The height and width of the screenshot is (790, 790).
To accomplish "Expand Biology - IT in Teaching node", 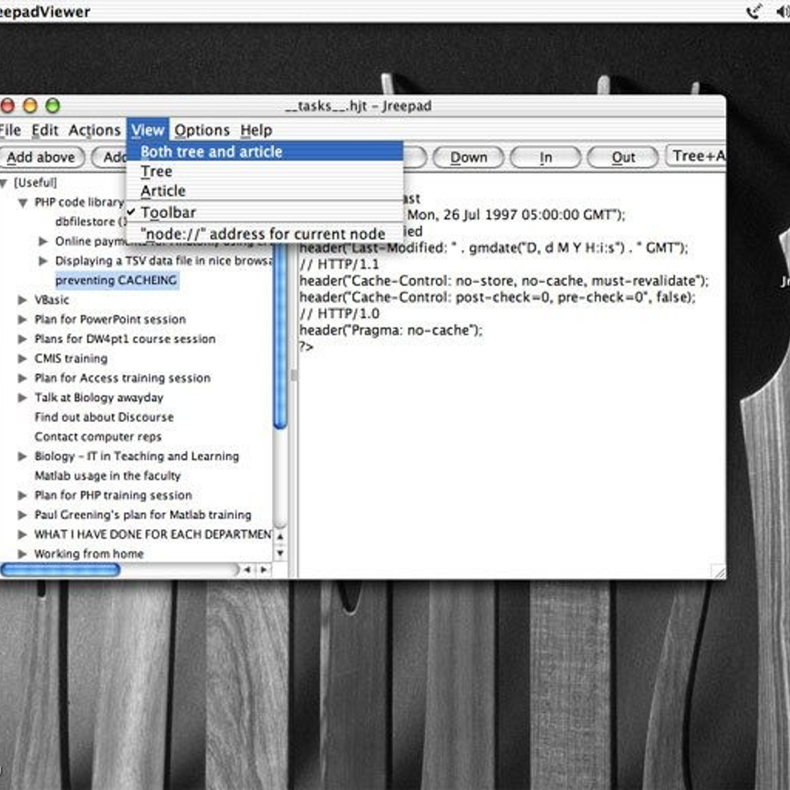I will point(22,456).
